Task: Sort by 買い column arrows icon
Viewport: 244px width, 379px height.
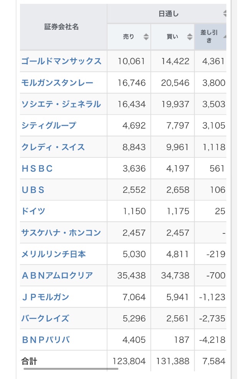Action: point(190,37)
